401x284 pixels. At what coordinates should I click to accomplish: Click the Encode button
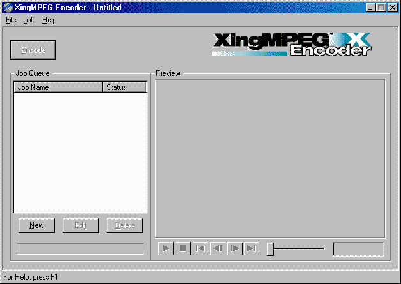pyautogui.click(x=33, y=50)
